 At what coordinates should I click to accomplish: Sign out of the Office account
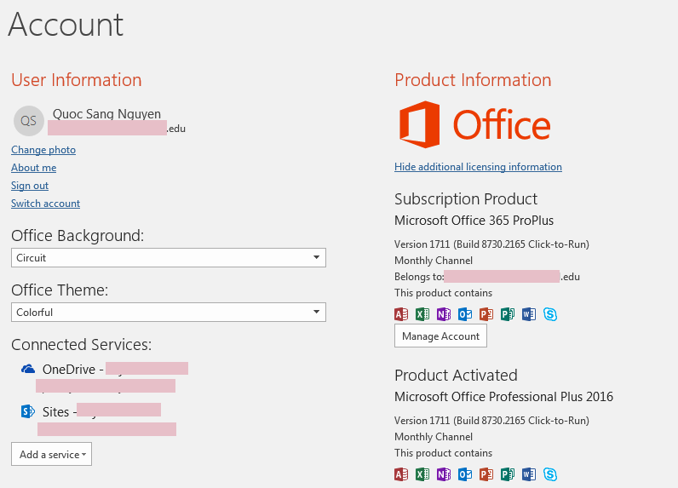(x=30, y=186)
